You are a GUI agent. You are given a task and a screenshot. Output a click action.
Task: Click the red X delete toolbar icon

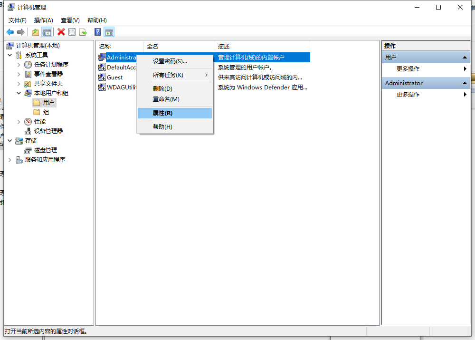pos(61,32)
